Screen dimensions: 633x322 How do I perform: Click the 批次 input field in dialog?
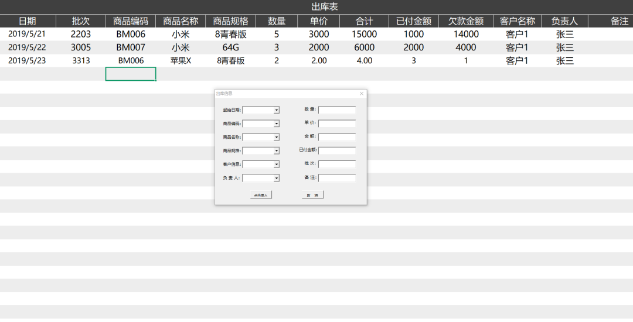[x=337, y=164]
